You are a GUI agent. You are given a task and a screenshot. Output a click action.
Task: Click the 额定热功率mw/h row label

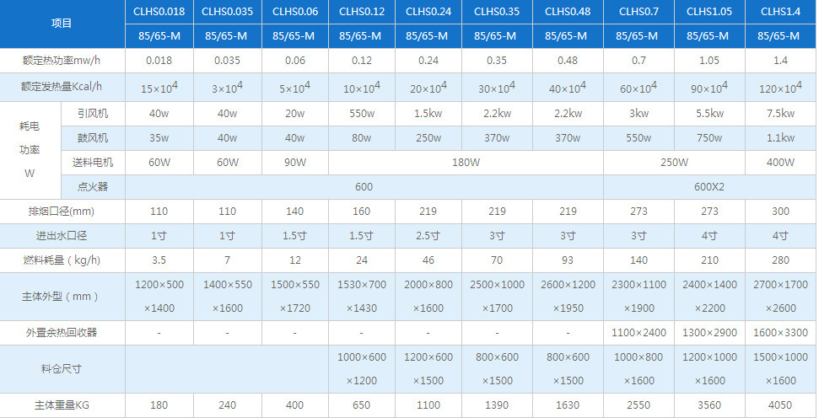(x=62, y=61)
